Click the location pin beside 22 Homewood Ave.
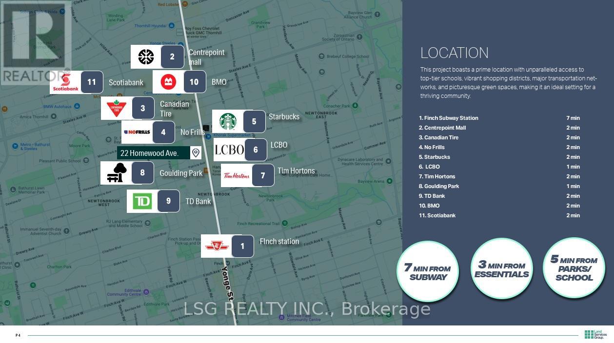Screen dimensions: 614x343 196,153
